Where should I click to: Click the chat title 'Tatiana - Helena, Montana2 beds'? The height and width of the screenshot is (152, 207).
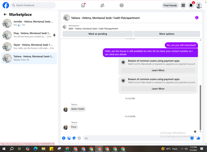pyautogui.click(x=105, y=18)
